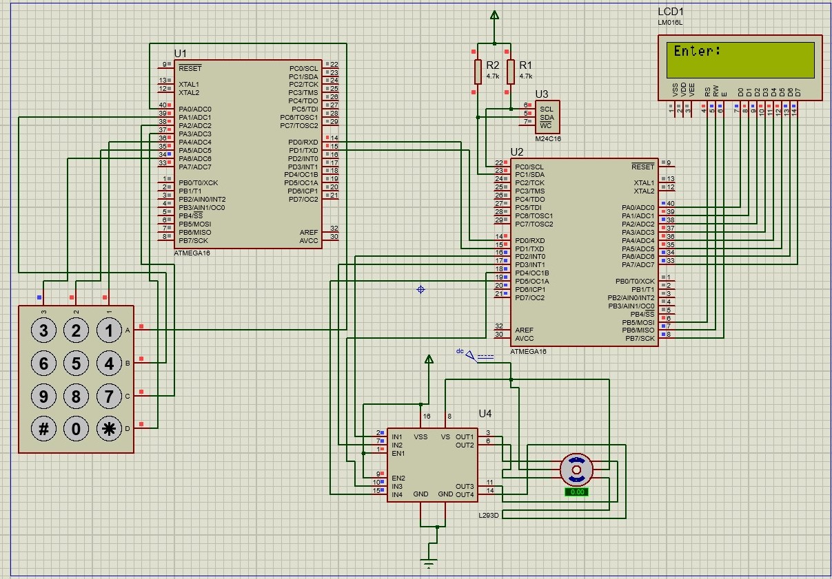Click the U2 reference label
Viewport: 832px width, 579px height.
517,151
